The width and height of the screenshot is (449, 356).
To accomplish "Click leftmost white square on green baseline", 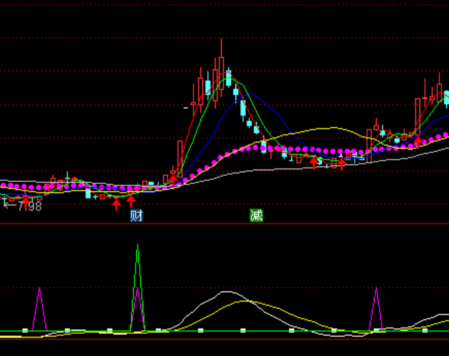I will 25,331.
